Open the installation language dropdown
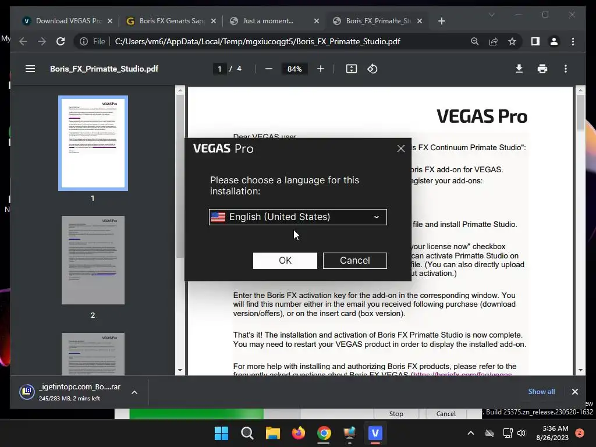This screenshot has height=447, width=596. click(297, 217)
